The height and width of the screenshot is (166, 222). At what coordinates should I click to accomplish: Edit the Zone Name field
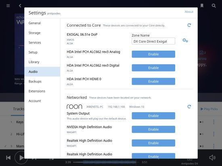[x=153, y=41]
